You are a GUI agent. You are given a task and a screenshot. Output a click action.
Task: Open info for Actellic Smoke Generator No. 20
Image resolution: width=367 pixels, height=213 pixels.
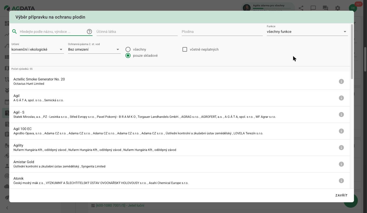(x=341, y=81)
